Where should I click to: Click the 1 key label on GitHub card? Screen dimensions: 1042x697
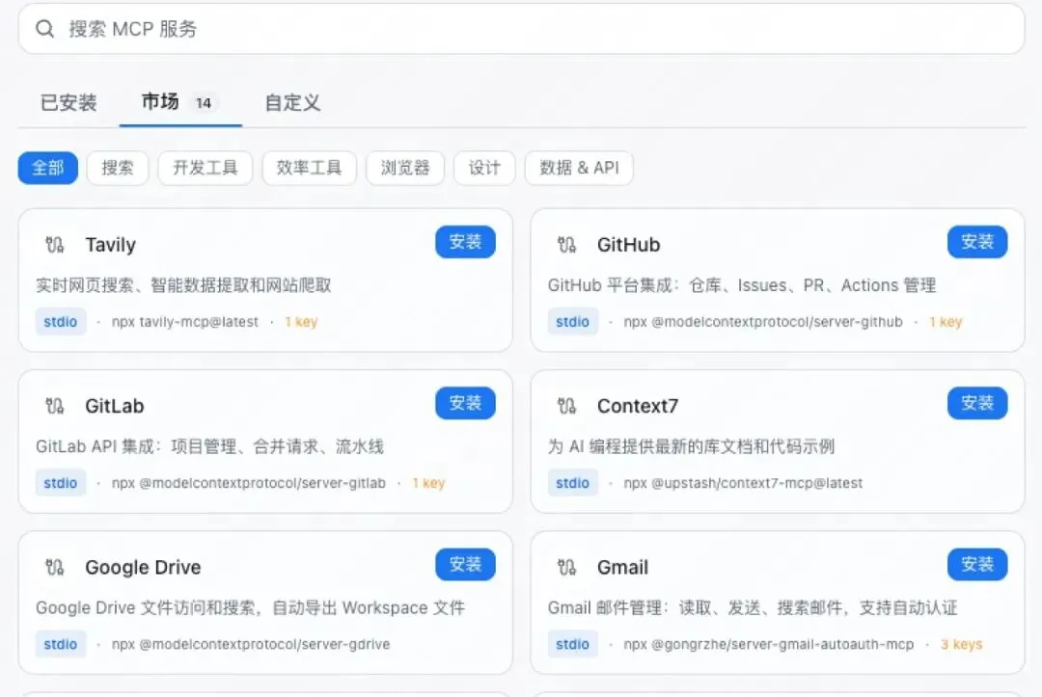946,322
